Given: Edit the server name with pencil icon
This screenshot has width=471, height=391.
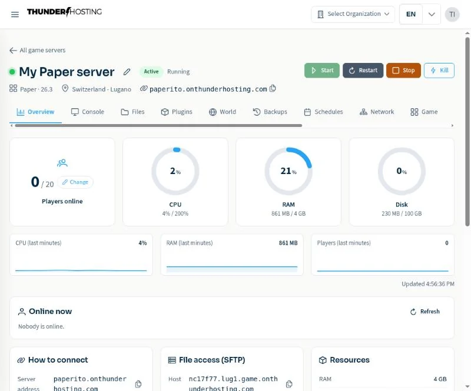Looking at the screenshot, I should click(x=127, y=72).
